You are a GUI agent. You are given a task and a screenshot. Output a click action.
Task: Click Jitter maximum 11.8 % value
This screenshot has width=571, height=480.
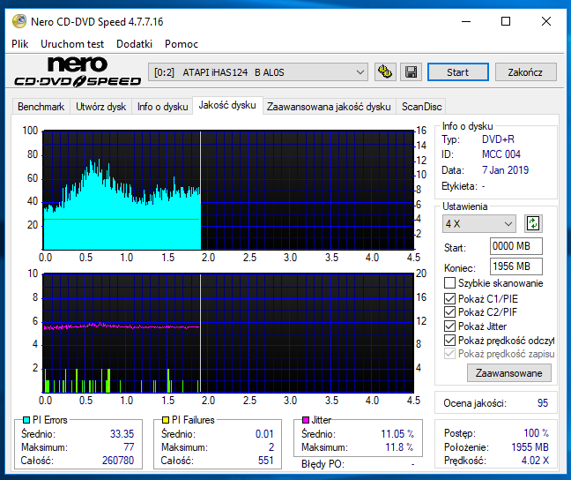(399, 446)
